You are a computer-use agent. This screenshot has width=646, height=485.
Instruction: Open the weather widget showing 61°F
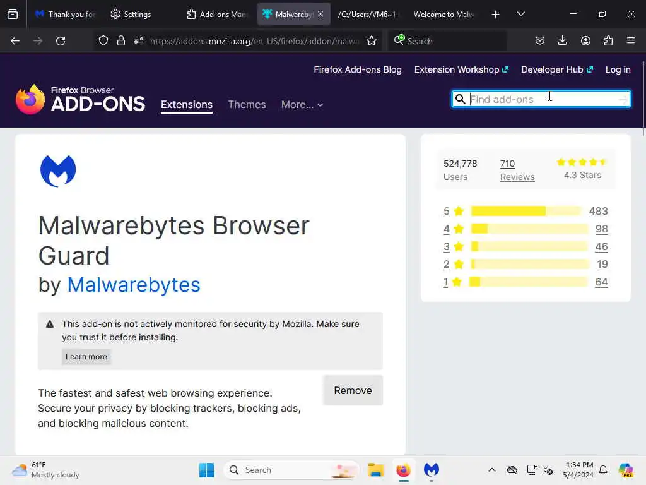(45, 470)
